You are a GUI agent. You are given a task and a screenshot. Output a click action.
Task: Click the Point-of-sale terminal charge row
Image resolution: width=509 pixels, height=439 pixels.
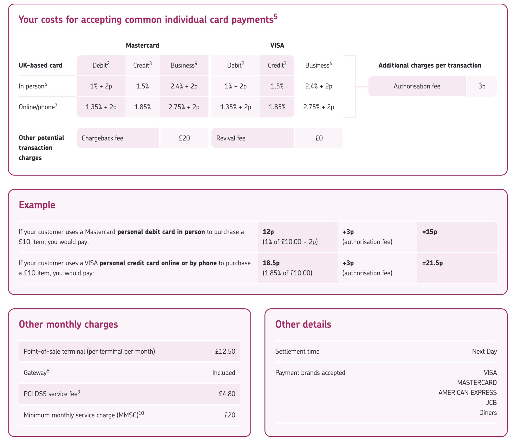point(129,351)
